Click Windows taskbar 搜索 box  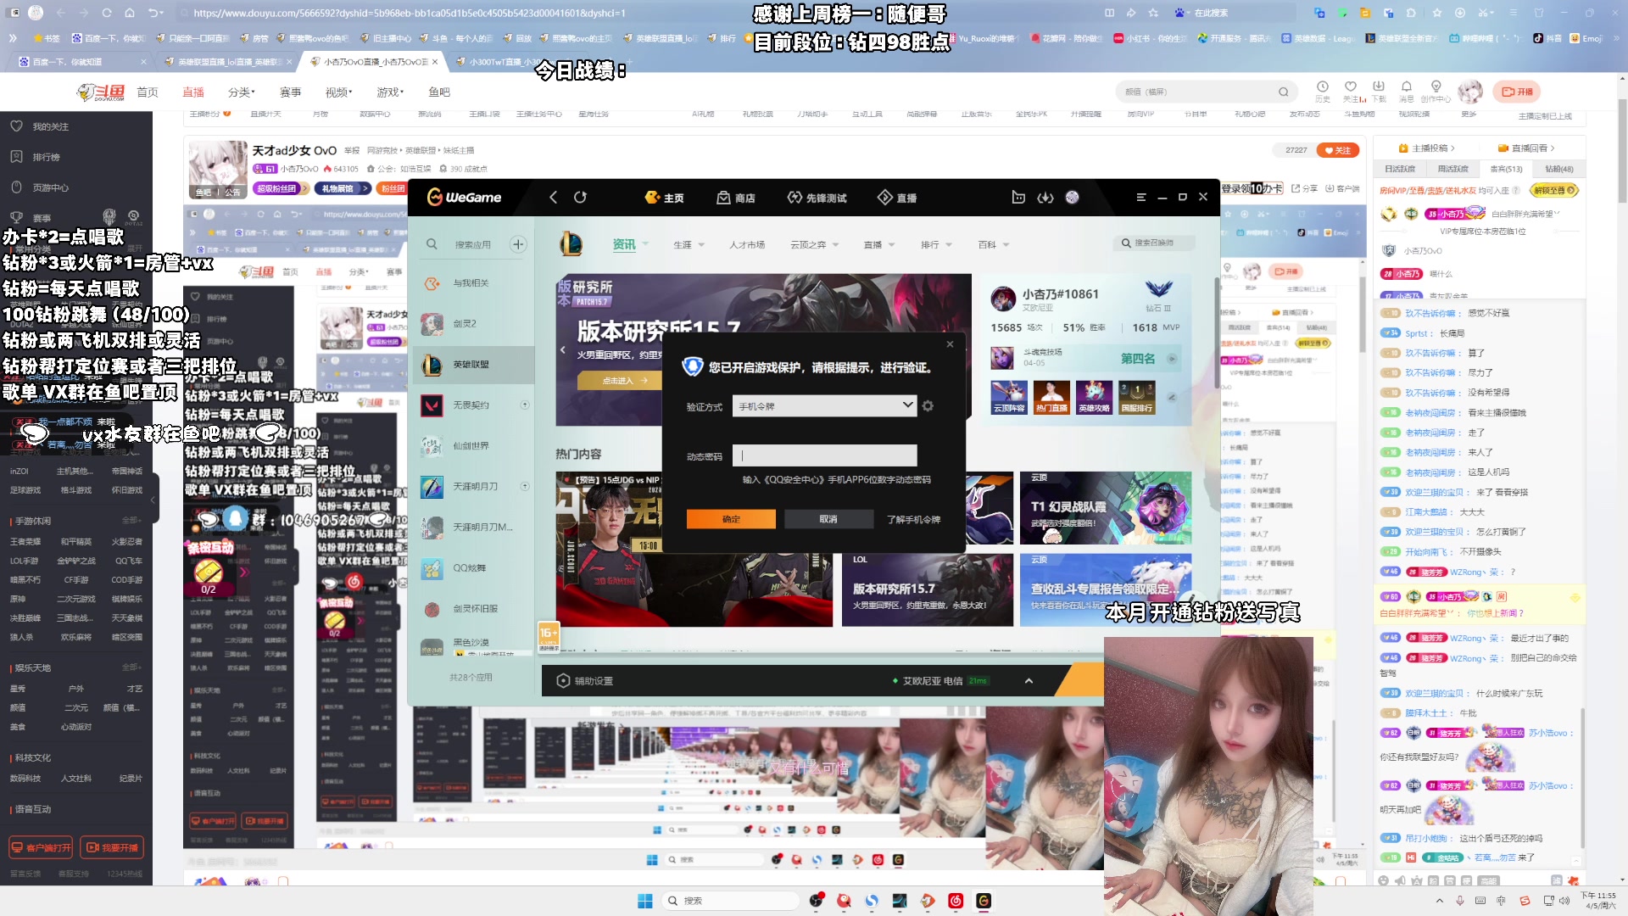point(729,901)
